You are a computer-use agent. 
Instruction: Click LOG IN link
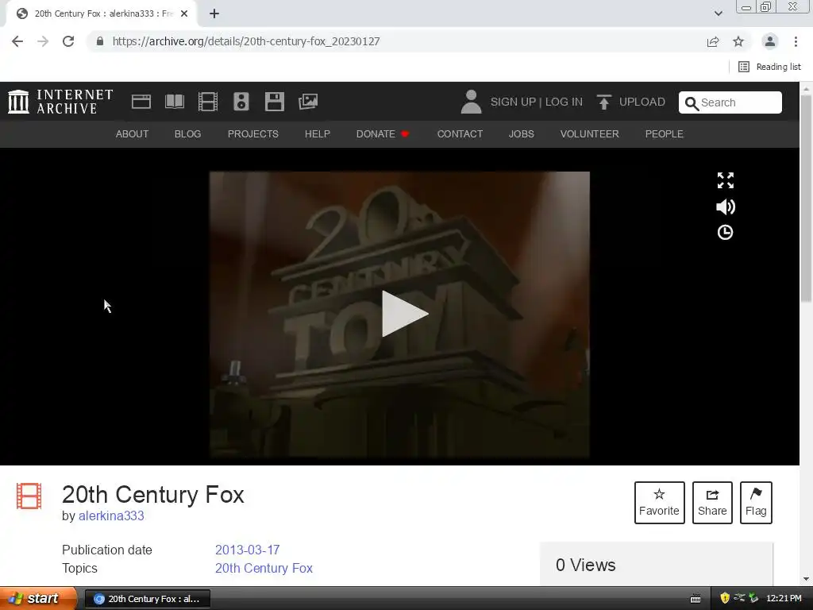564,102
